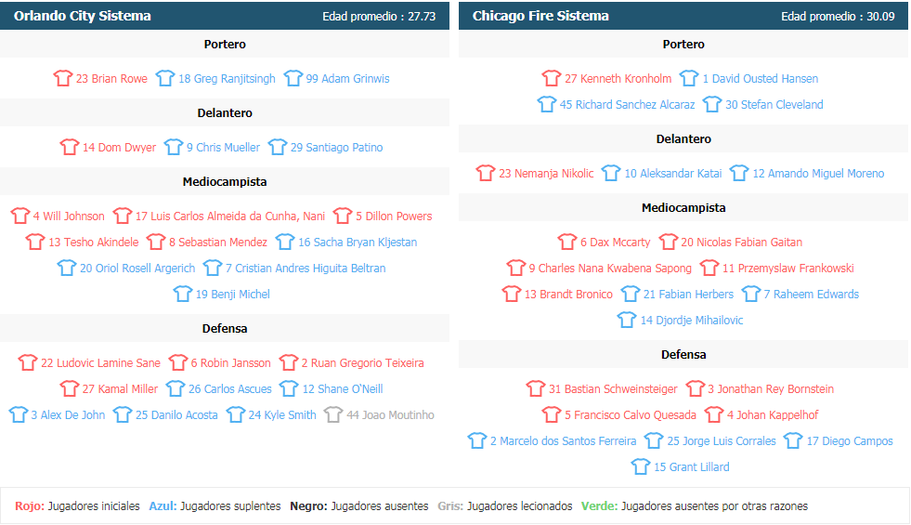
Task: Click the blue jersey icon beside Djordje Mihailovic
Action: [x=626, y=320]
